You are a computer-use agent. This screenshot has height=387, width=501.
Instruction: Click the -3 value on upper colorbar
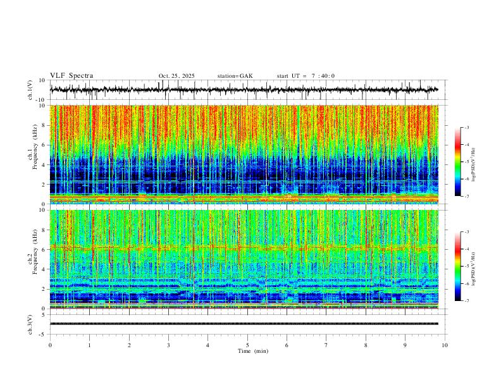click(x=466, y=127)
